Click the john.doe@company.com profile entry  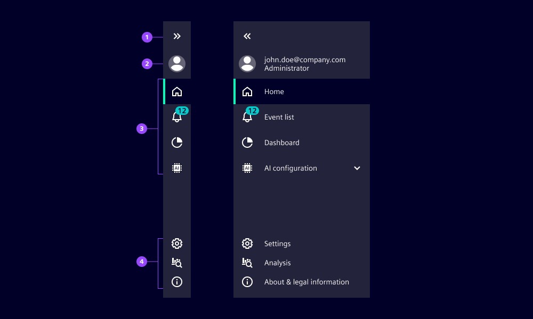(x=305, y=63)
